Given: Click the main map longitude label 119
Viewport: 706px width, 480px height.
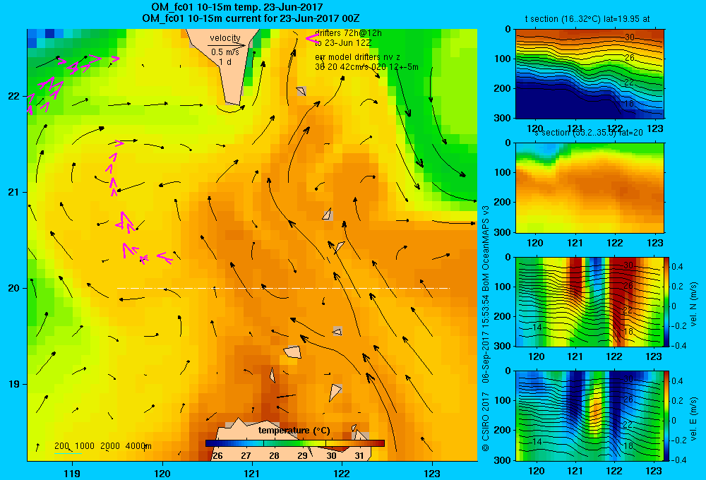Looking at the screenshot, I should (x=72, y=473).
